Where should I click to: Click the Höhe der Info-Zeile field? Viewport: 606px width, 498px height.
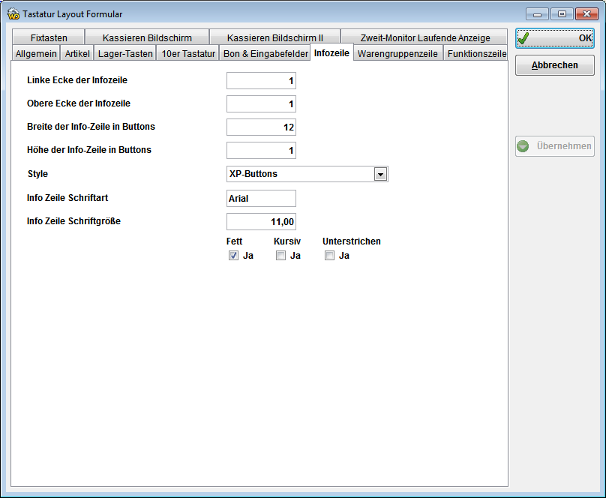click(261, 150)
